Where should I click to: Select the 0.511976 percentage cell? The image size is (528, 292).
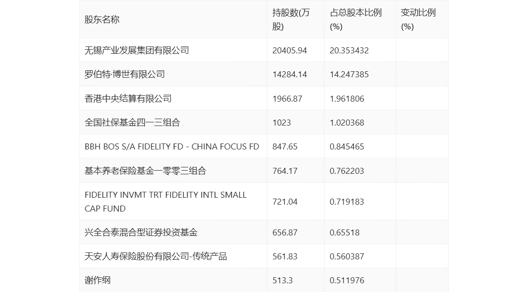pyautogui.click(x=347, y=280)
